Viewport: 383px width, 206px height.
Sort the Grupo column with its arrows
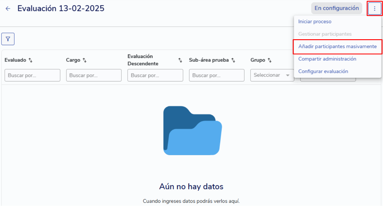pos(270,60)
